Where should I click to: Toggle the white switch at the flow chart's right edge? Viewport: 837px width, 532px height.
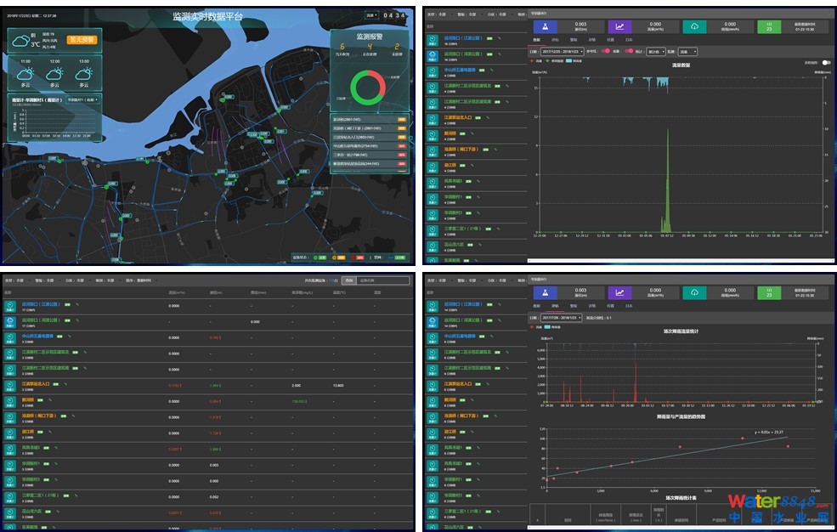click(x=824, y=63)
